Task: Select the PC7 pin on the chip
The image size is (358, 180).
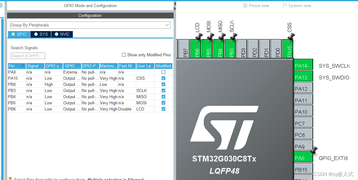Action: point(303,122)
